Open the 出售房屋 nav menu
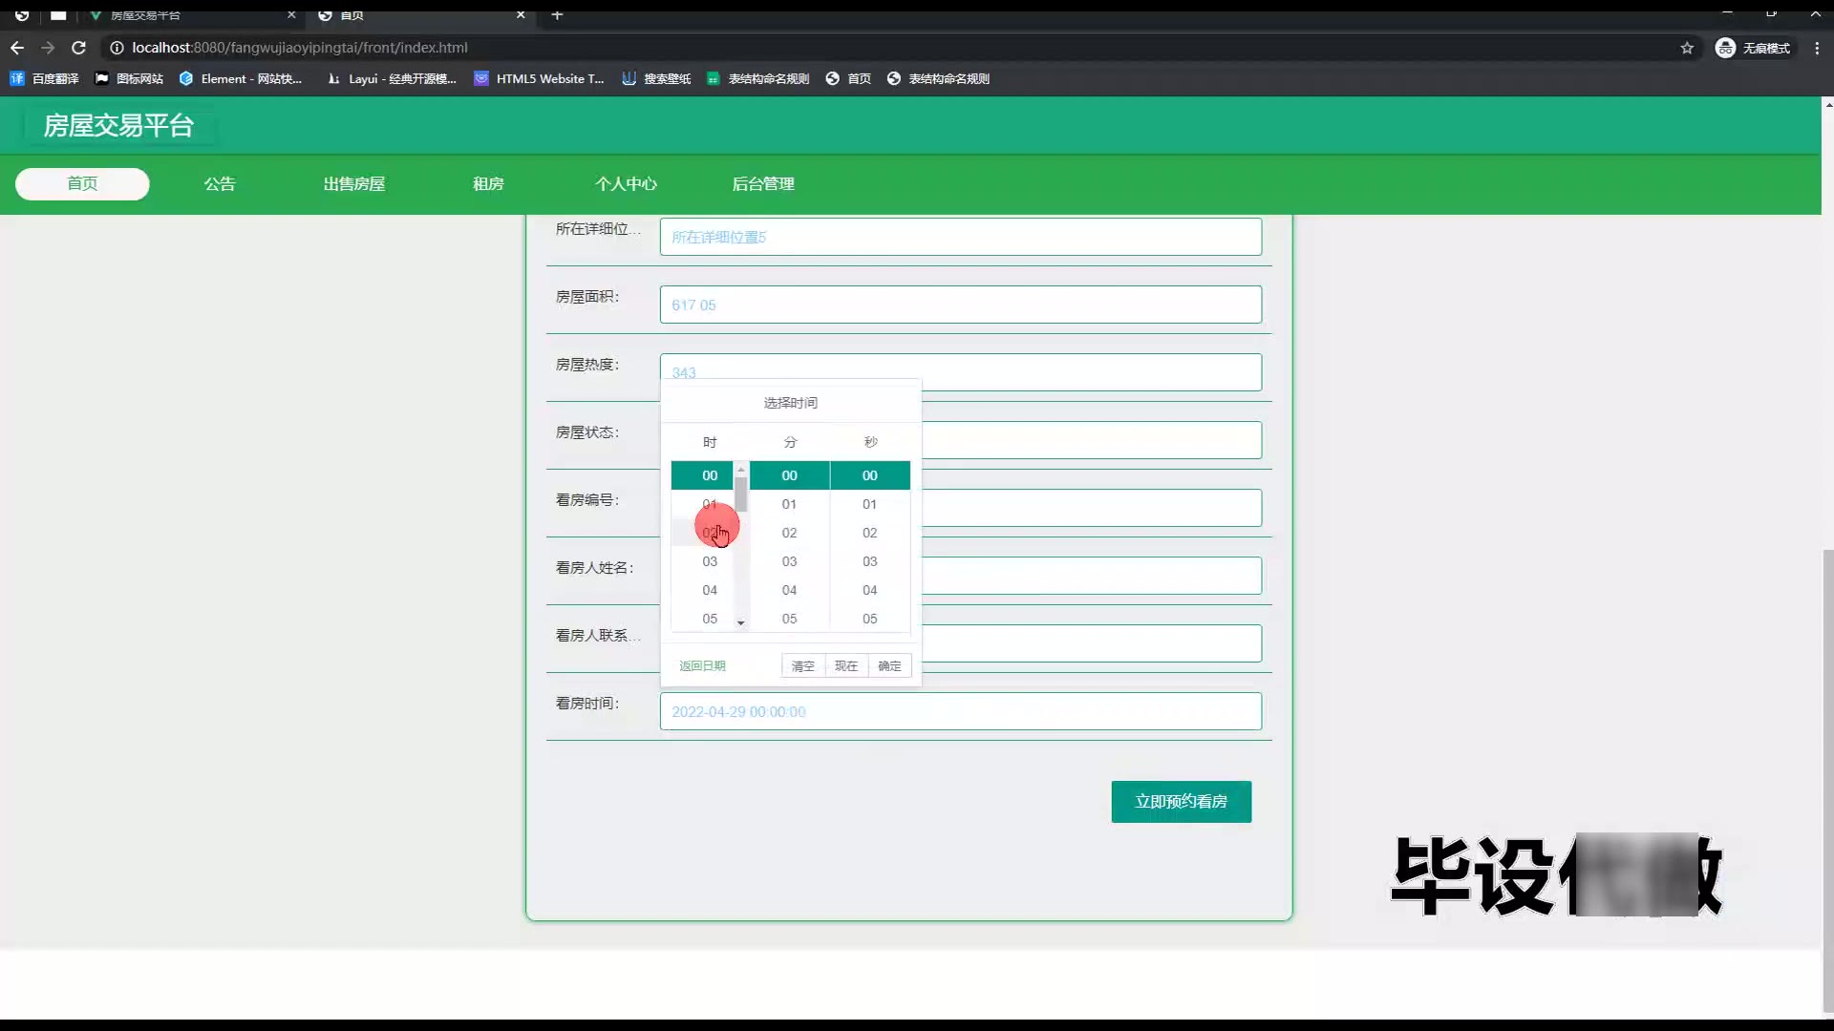Viewport: 1834px width, 1031px height. (353, 184)
